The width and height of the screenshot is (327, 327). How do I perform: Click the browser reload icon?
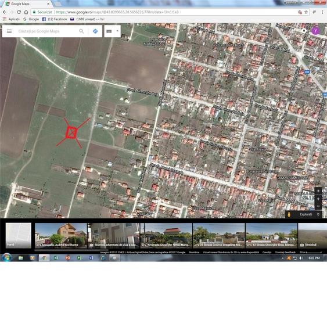tap(19, 12)
